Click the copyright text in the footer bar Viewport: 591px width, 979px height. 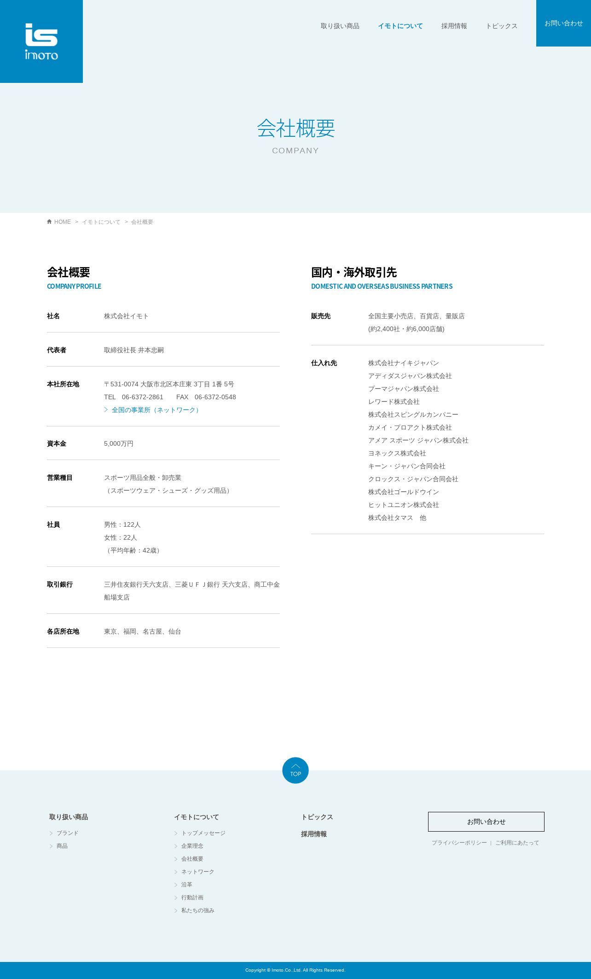click(x=295, y=970)
